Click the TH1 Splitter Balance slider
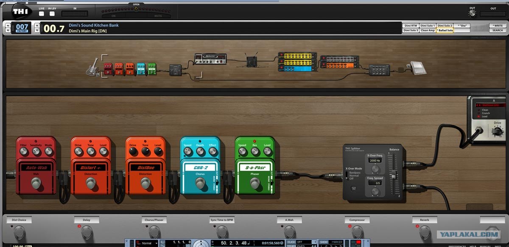The height and width of the screenshot is (247, 509). (x=393, y=175)
